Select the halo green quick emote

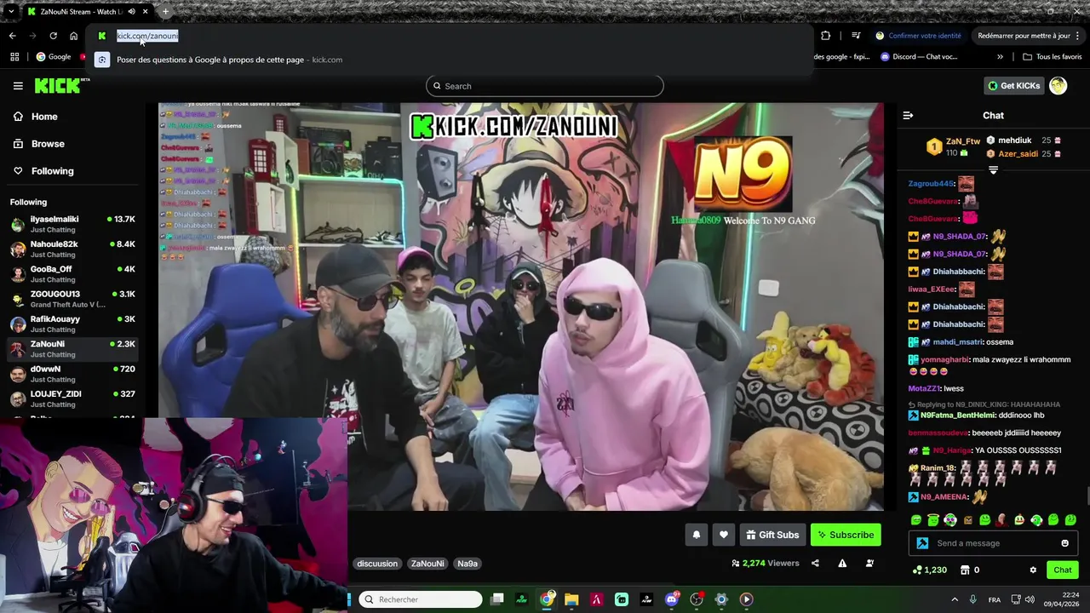click(x=933, y=519)
